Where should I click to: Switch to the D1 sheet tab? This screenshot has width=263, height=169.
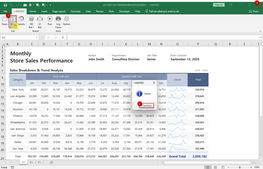click(x=31, y=162)
